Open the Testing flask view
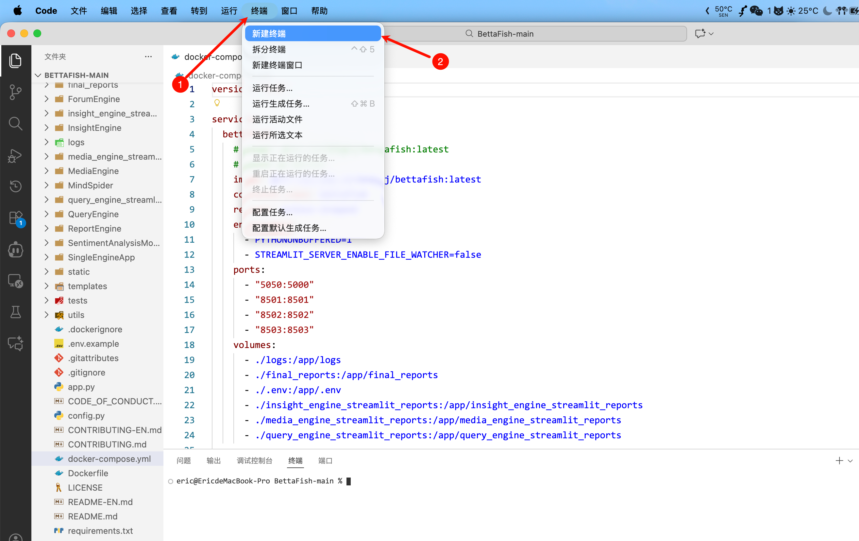 click(15, 312)
